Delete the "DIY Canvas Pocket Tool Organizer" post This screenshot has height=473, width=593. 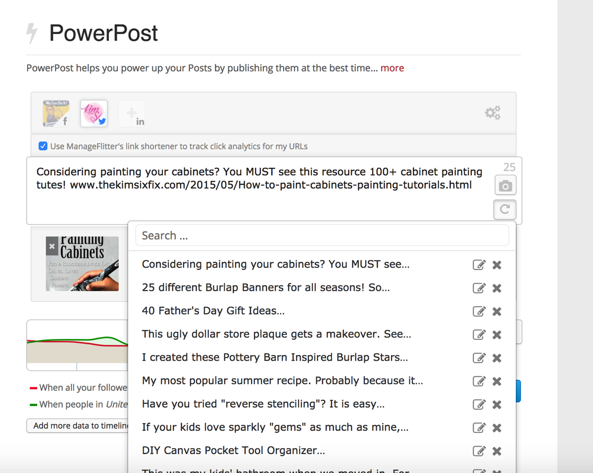click(497, 451)
